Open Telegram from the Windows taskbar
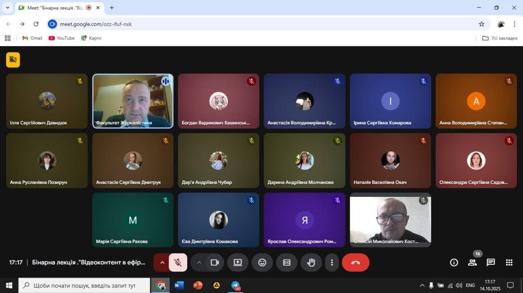 click(x=236, y=285)
